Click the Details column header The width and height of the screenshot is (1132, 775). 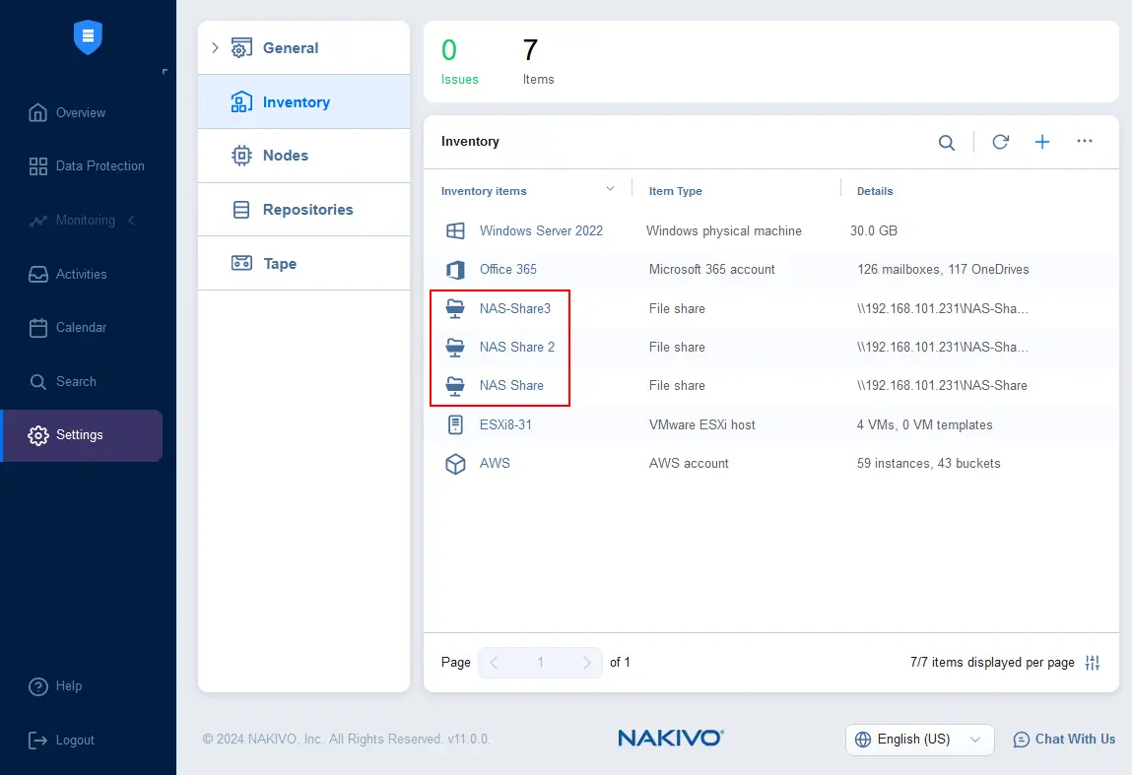pos(875,191)
